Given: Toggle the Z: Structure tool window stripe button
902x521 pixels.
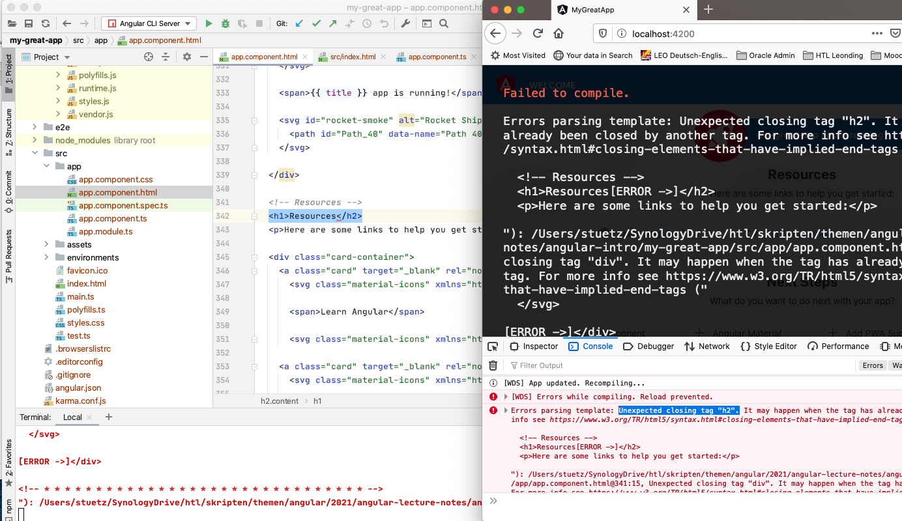Looking at the screenshot, I should click(8, 132).
